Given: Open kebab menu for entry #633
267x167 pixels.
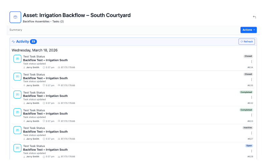Looking at the screenshot, I should (252, 115).
